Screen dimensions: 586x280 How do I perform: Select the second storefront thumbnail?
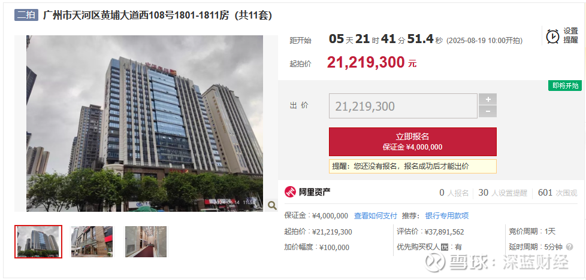pos(92,242)
